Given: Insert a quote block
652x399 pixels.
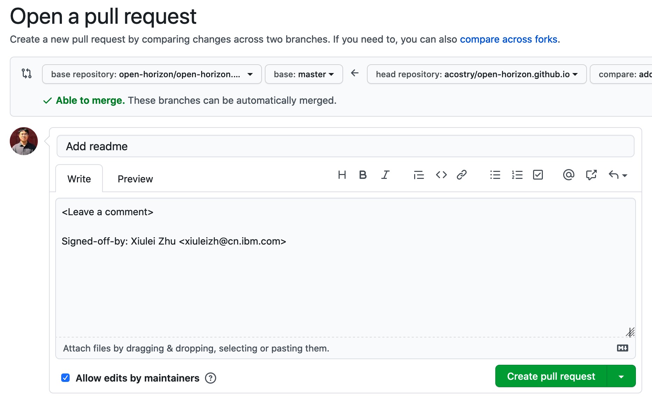Looking at the screenshot, I should (x=419, y=175).
